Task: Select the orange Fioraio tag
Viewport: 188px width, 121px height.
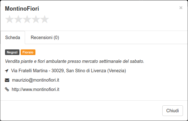Action: click(x=28, y=52)
